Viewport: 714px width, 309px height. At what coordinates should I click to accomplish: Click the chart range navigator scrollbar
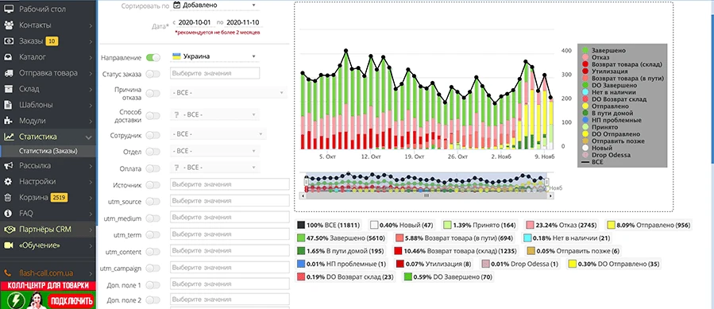click(x=426, y=195)
